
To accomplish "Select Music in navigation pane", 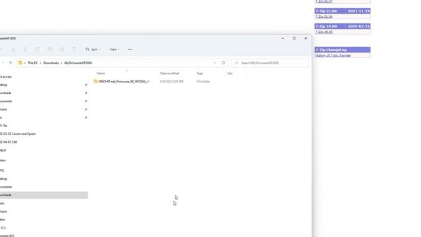I will [x=2, y=203].
